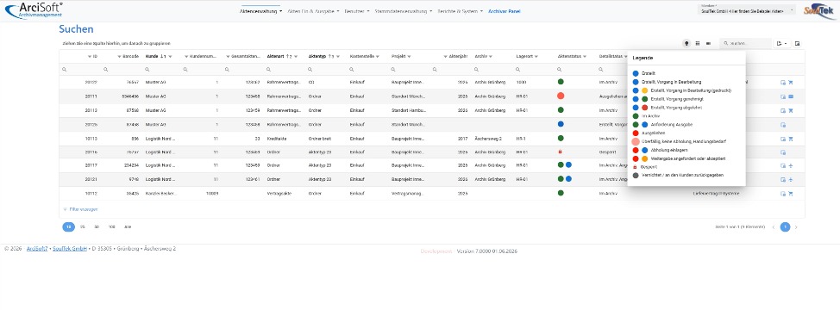
Task: Click the search icon in Aktenart filter cell
Action: [269, 70]
